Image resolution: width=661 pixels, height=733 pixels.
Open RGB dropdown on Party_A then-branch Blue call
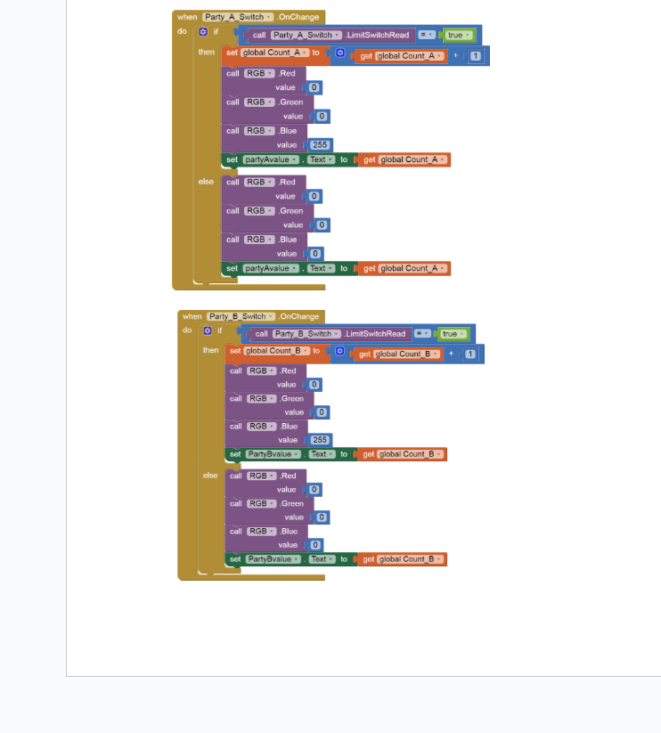coord(259,131)
